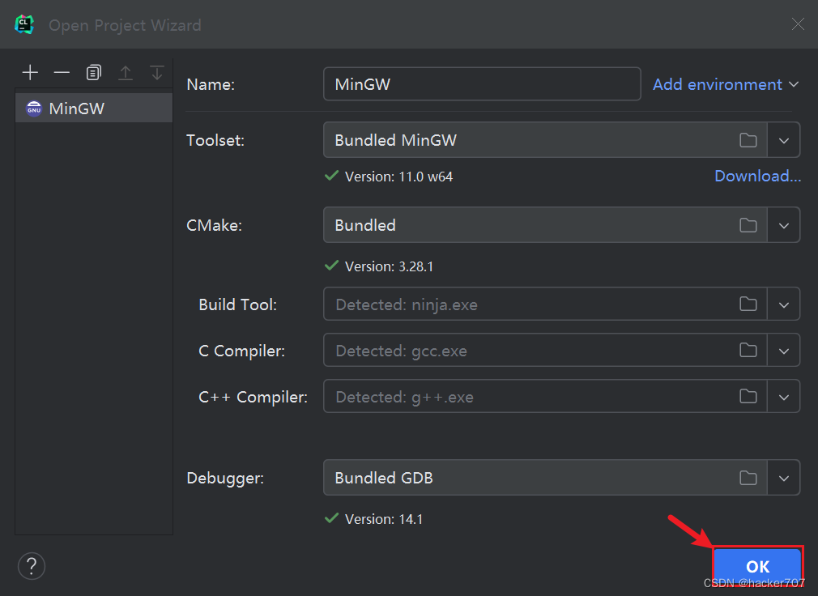Click the Bundled CMake field

coord(545,225)
